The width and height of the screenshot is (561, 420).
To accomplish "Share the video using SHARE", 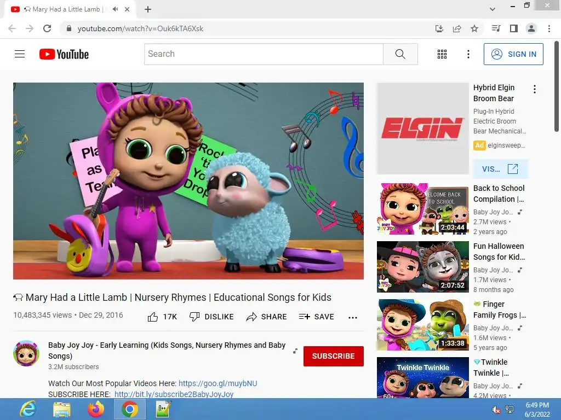I will tap(267, 317).
